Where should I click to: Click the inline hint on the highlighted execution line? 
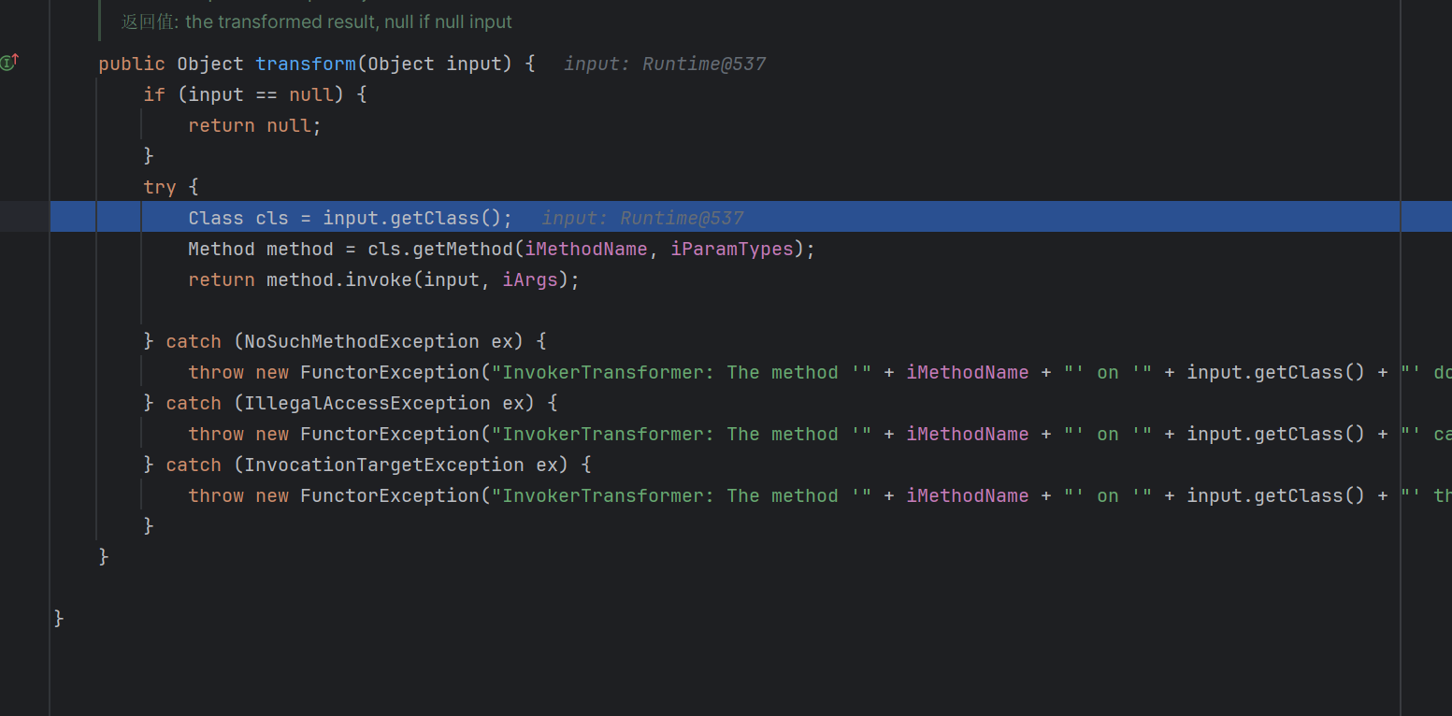click(642, 218)
